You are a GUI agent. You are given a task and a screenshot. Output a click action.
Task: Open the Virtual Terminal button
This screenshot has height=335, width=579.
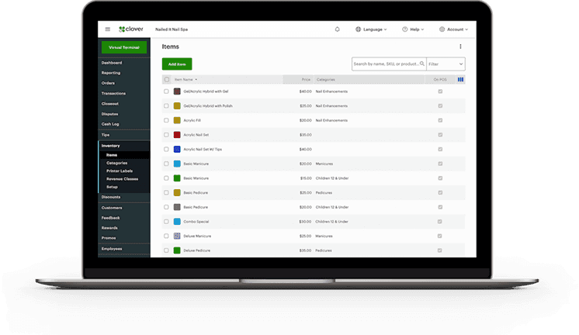pyautogui.click(x=124, y=47)
